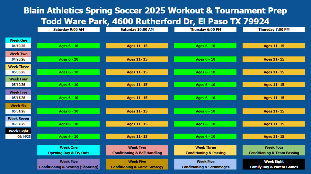
Task: Click Ages 6 - 10 under Saturday 9:00 AM, Week One
Action: pos(68,46)
